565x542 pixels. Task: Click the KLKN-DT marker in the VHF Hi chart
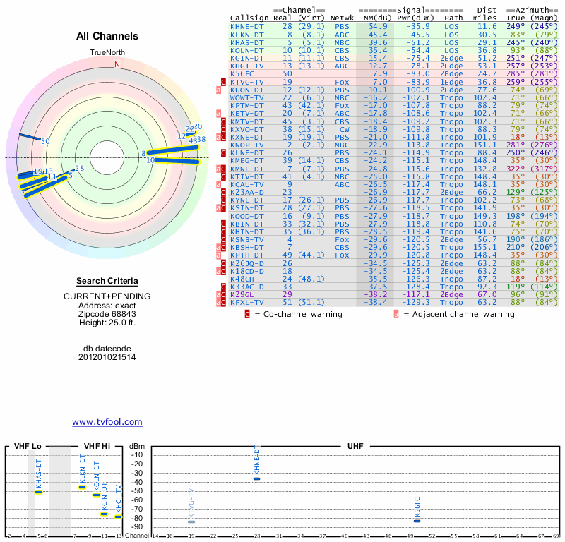click(82, 487)
